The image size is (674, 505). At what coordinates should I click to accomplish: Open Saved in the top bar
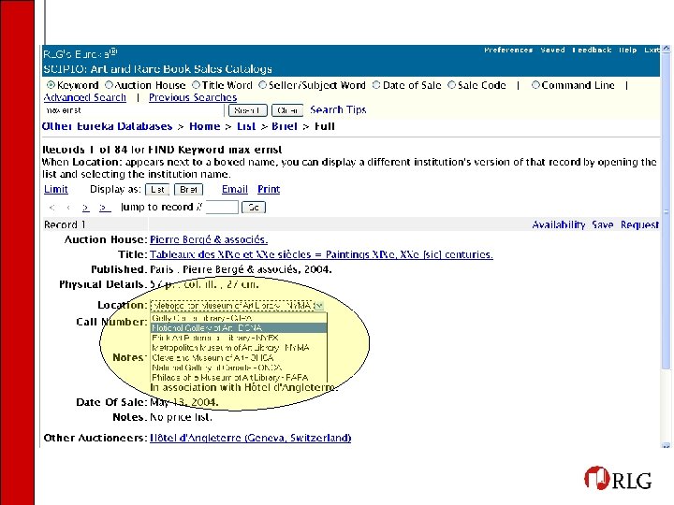tap(553, 50)
